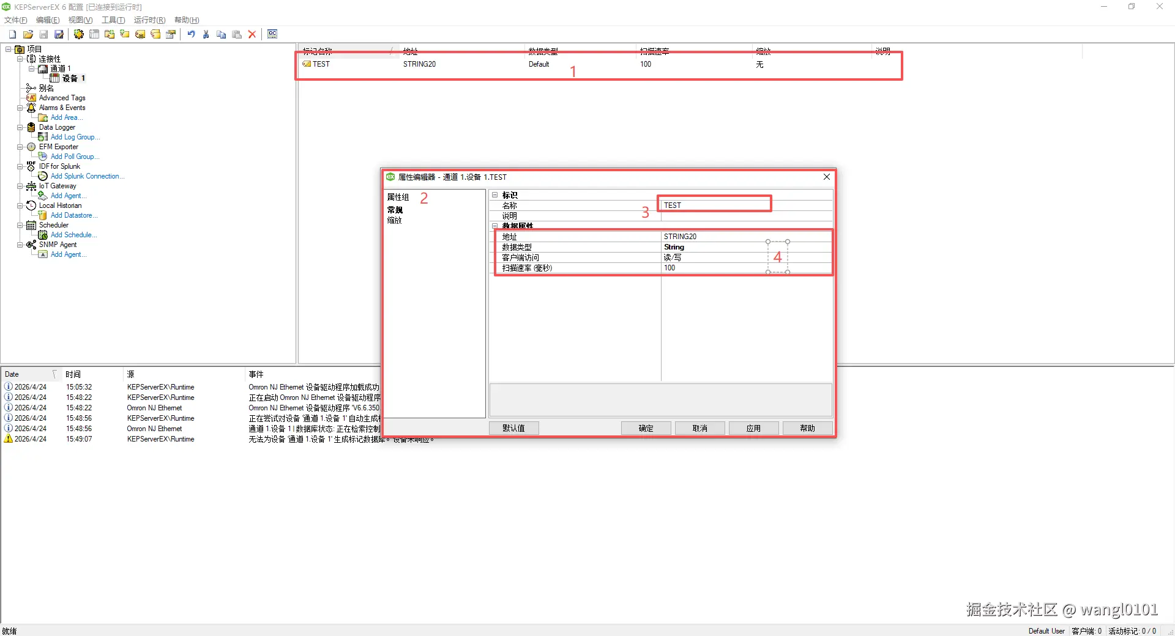Collapse the 通道 1 tree node
The image size is (1175, 636).
(31, 68)
